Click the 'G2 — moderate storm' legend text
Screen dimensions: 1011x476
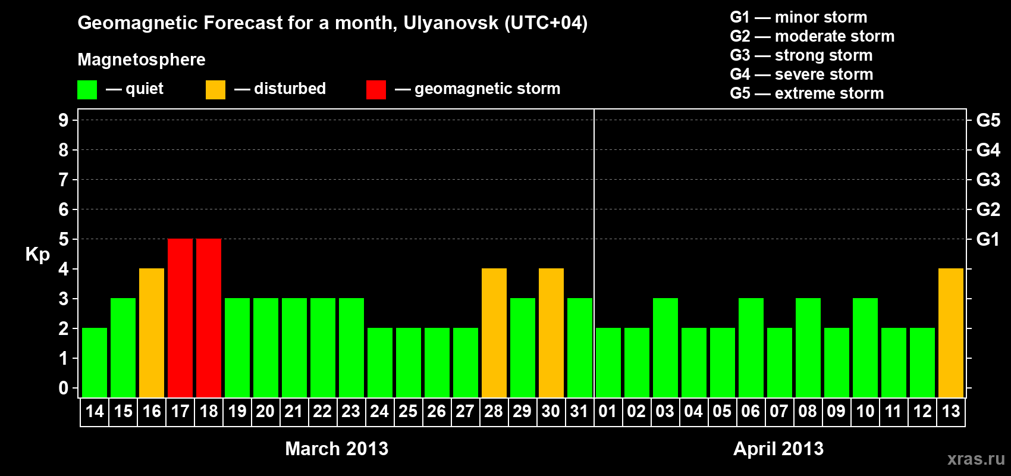tap(812, 36)
